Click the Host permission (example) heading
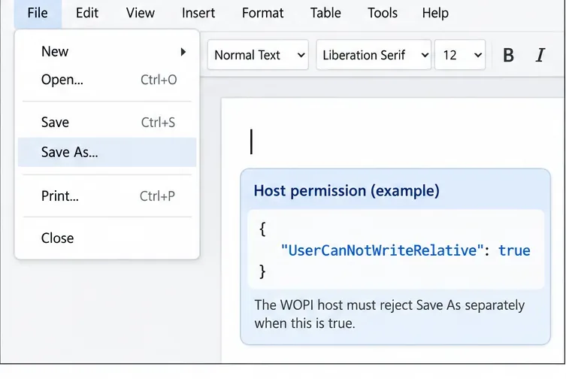This screenshot has height=379, width=566. [x=347, y=191]
